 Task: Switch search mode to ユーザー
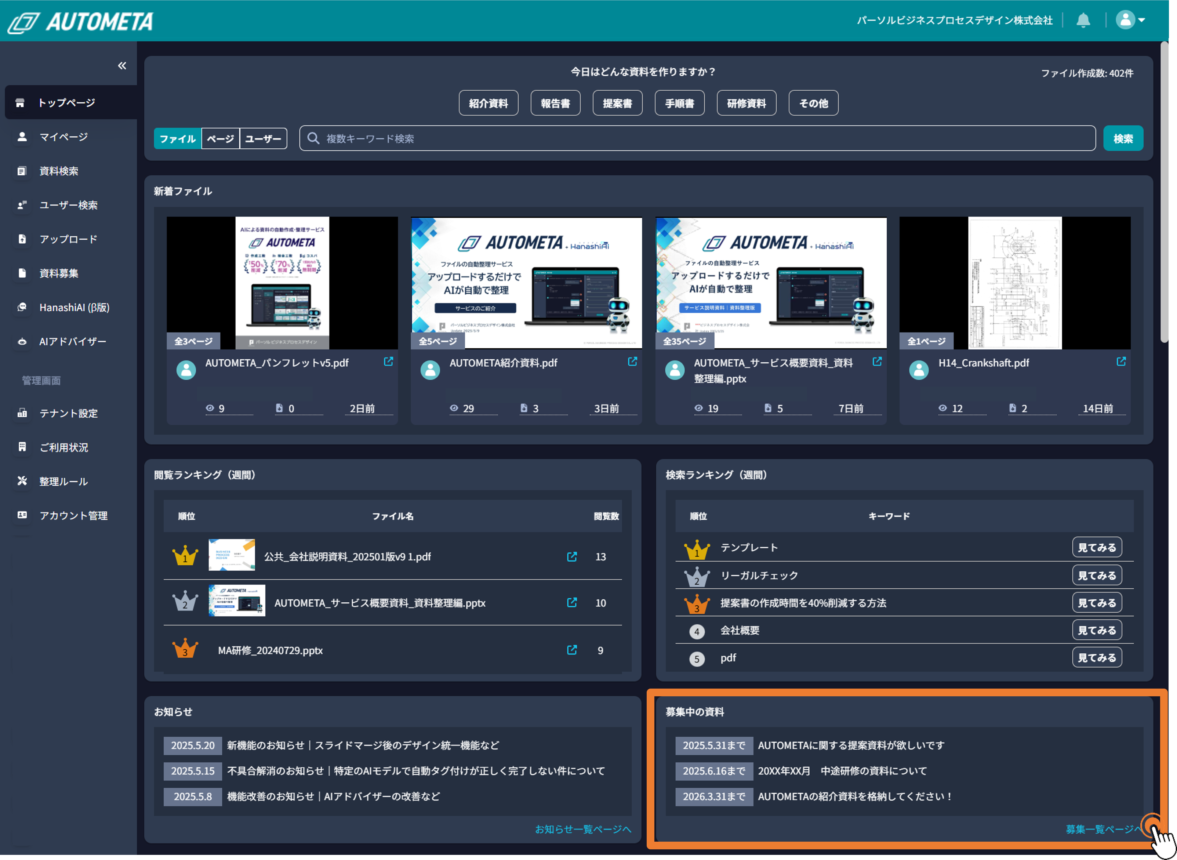(263, 138)
